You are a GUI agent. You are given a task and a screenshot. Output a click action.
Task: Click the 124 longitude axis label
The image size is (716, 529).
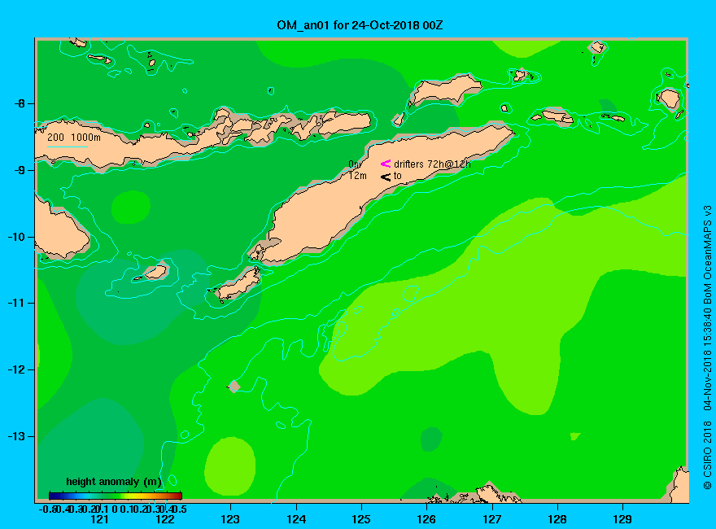click(296, 519)
